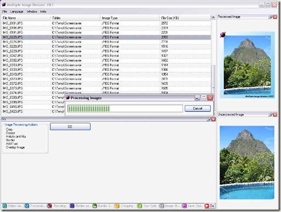The height and width of the screenshot is (212, 281).
Task: Select Overlay Image action
Action: 15,148
